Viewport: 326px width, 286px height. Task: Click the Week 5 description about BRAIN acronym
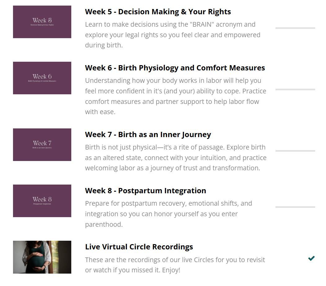(172, 35)
